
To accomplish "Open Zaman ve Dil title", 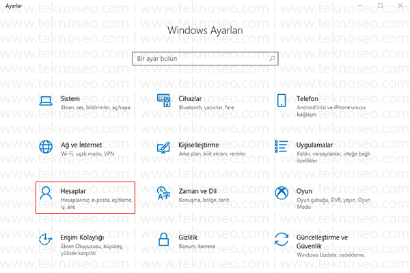I will pyautogui.click(x=197, y=191).
